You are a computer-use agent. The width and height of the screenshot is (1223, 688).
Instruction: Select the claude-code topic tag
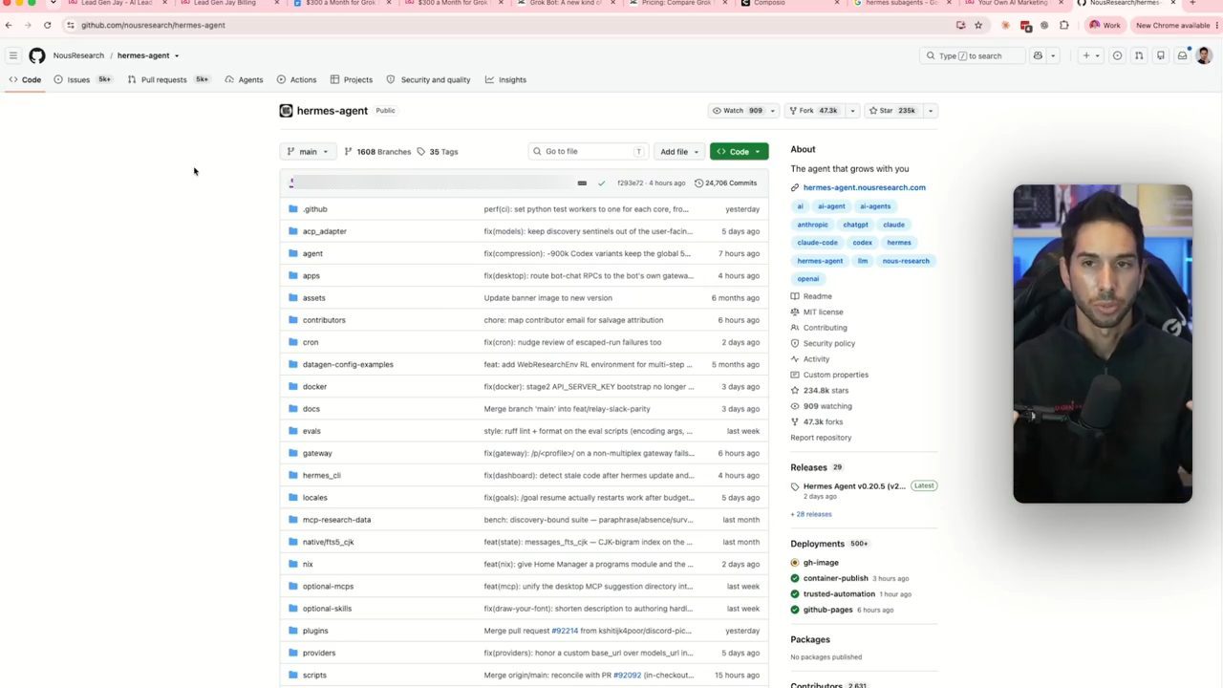[x=817, y=243]
